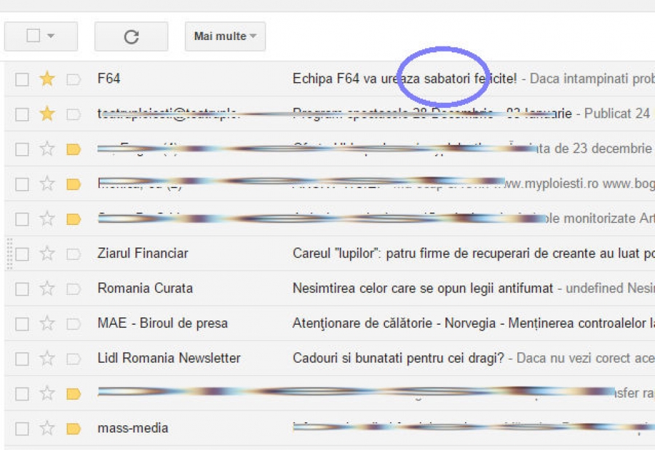This screenshot has width=655, height=450.
Task: Open subject 'Echipa F64 va ureaza sabatori fericite!'
Action: (x=405, y=79)
